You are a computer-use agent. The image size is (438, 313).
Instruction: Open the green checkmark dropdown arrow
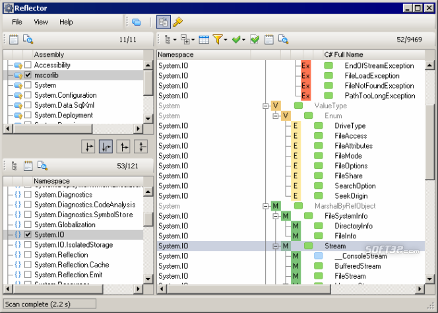(243, 40)
